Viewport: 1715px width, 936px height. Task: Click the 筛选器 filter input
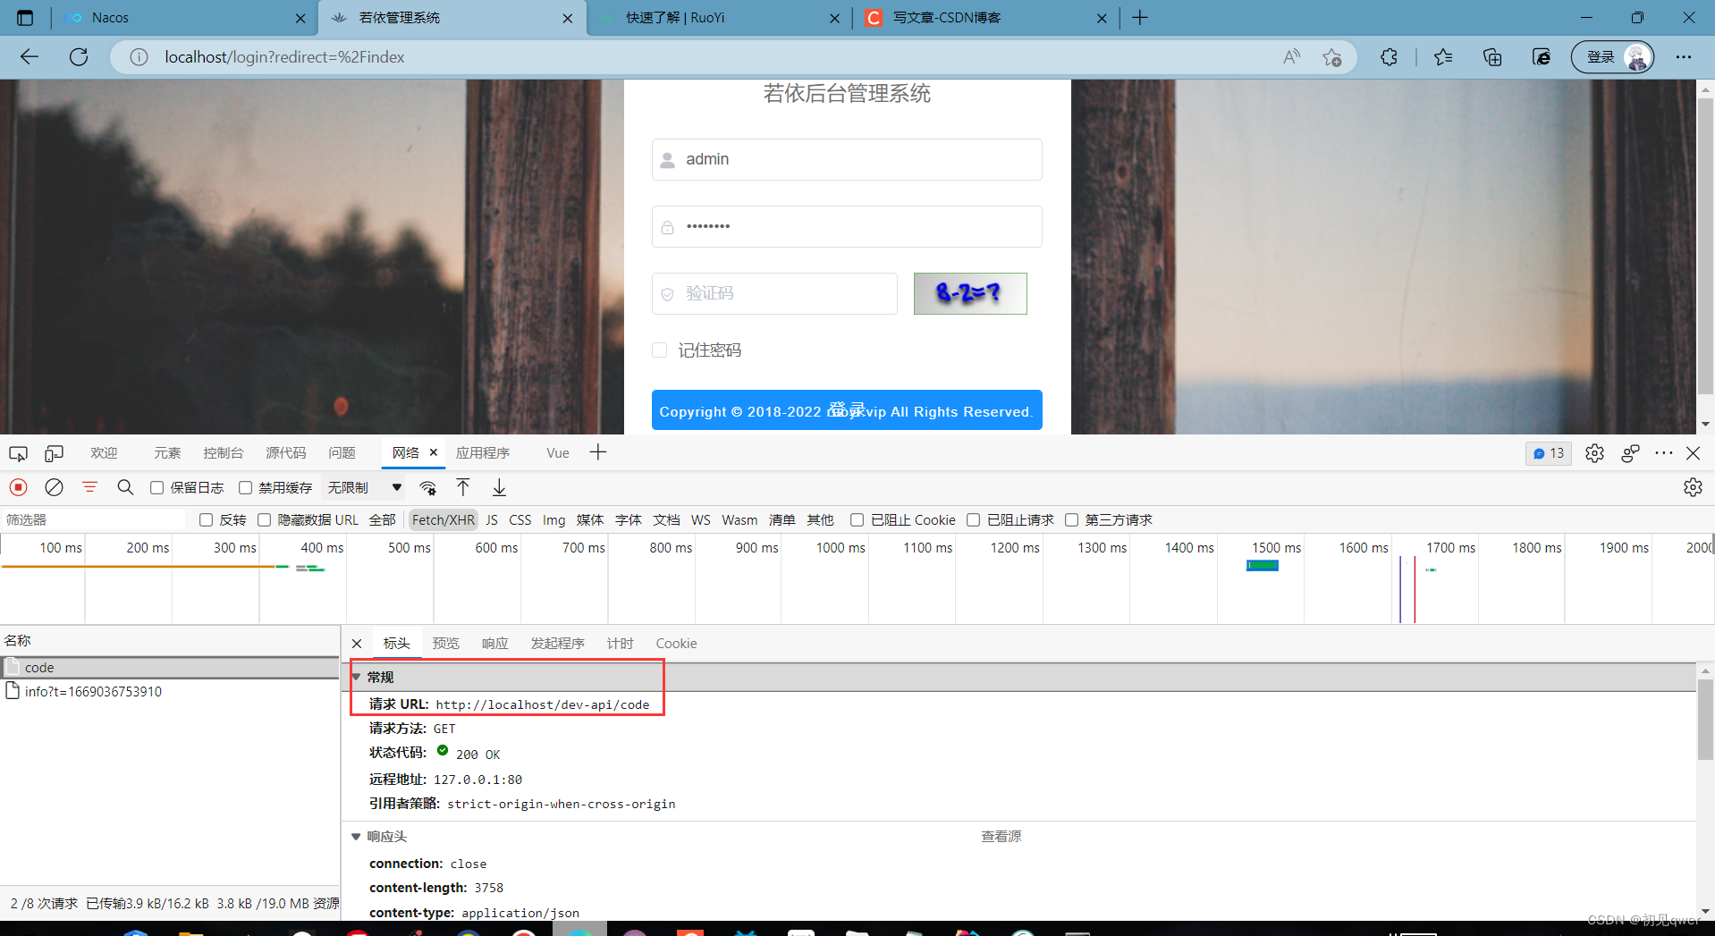93,519
